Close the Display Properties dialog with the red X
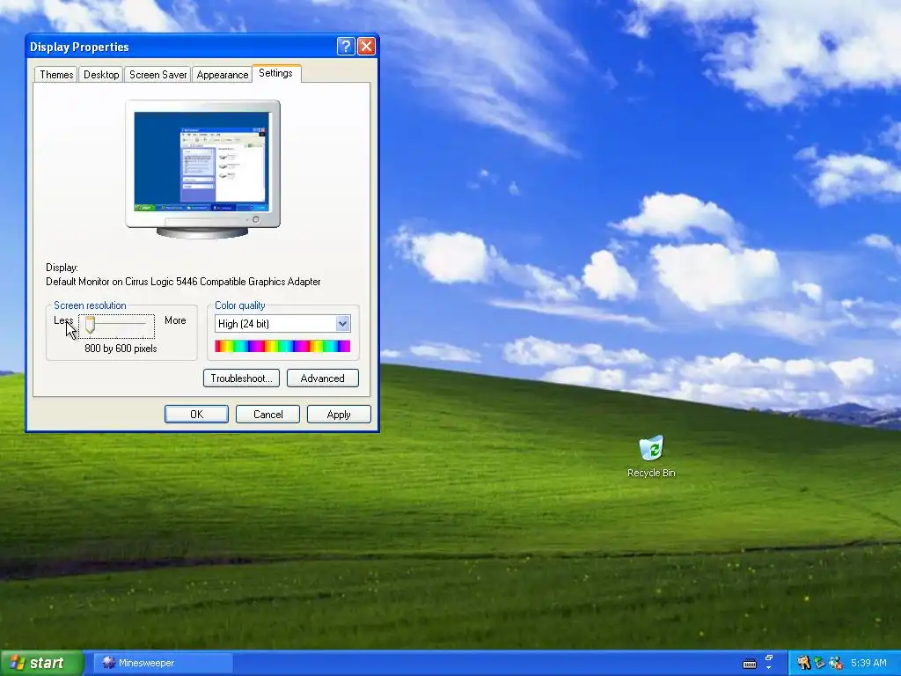The width and height of the screenshot is (901, 676). 367,47
